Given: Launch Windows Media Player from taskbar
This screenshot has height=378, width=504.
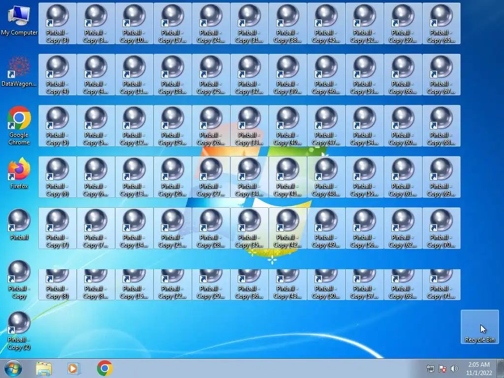Looking at the screenshot, I should point(74,369).
